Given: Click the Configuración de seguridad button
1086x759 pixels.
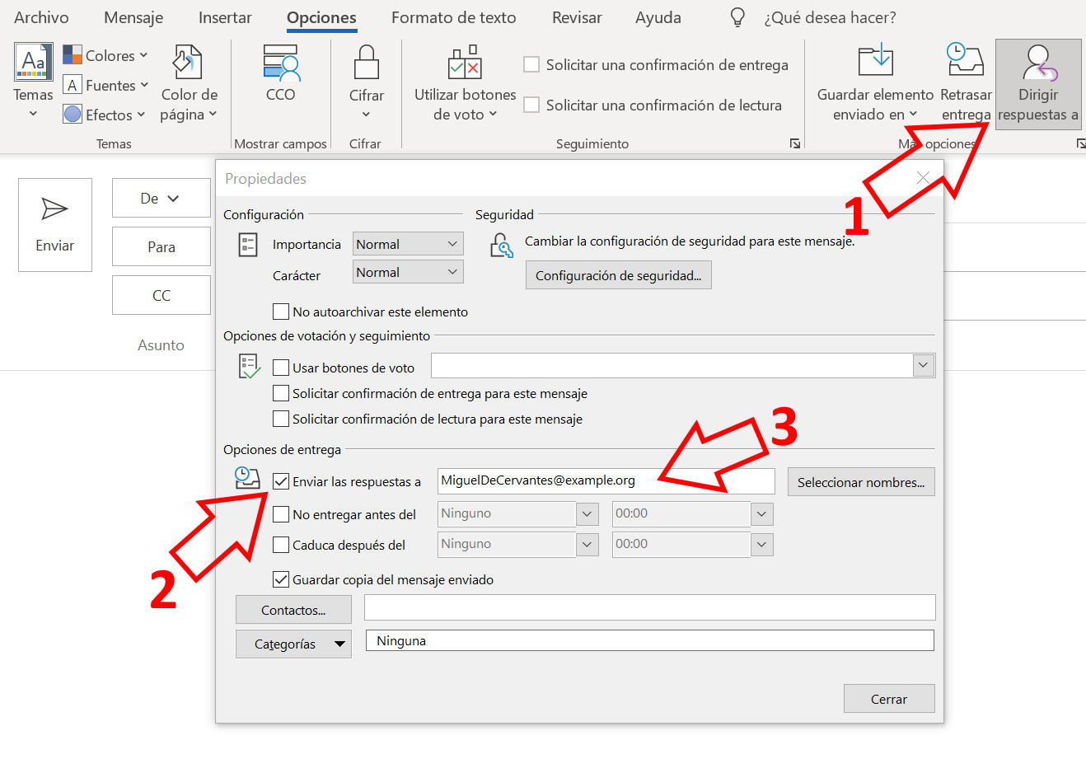Looking at the screenshot, I should [618, 275].
